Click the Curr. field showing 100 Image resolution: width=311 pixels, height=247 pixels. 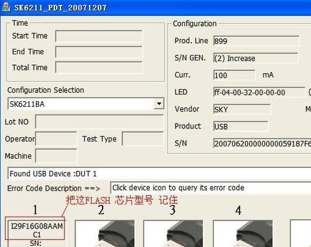pyautogui.click(x=234, y=75)
